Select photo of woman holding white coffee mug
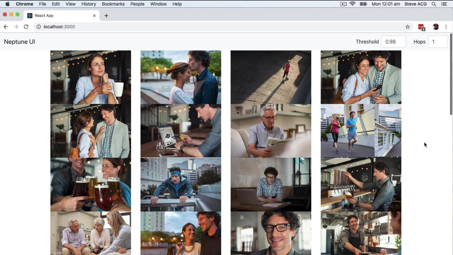Screen dimensions: 453x255 (91, 77)
